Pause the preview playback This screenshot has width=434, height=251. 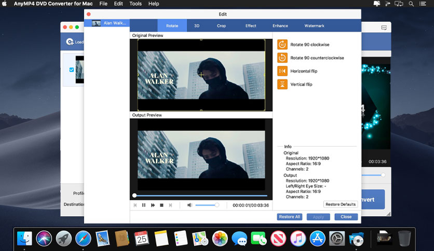[144, 205]
